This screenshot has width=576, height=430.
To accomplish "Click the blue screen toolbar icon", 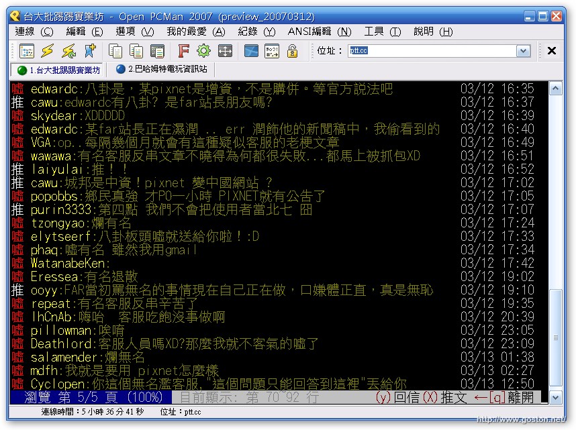I will (x=251, y=51).
